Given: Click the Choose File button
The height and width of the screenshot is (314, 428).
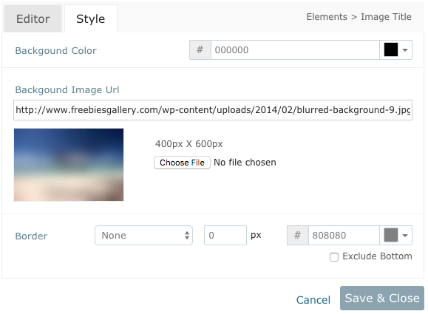Looking at the screenshot, I should [x=182, y=163].
